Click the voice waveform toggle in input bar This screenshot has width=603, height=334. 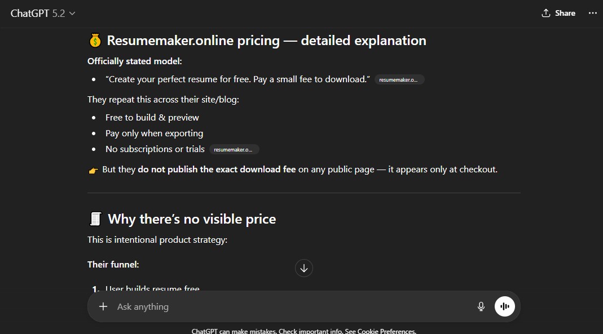504,306
